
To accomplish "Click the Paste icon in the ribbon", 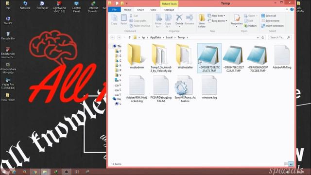I will (x=123, y=19).
